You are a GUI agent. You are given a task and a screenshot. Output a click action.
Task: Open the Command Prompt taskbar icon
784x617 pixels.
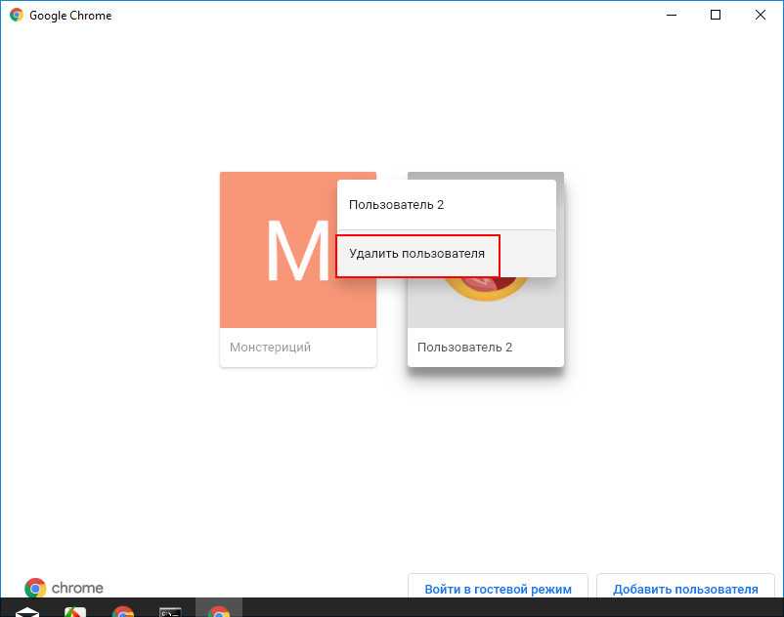pyautogui.click(x=170, y=611)
